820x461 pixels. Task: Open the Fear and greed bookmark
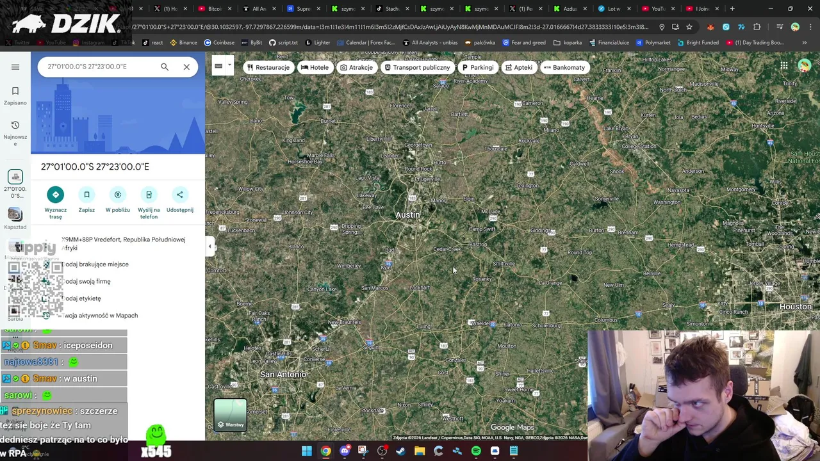point(524,42)
